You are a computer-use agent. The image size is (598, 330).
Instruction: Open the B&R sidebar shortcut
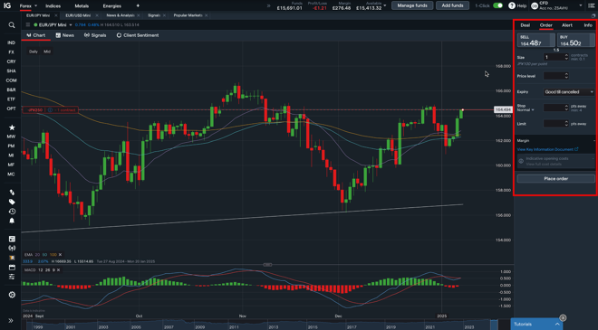pyautogui.click(x=12, y=90)
